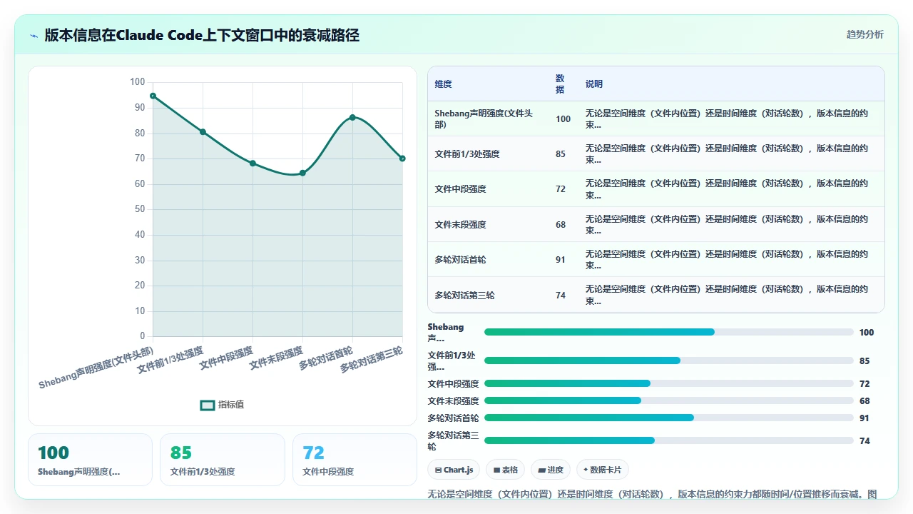The height and width of the screenshot is (514, 913).
Task: Click the chart data point for Shebang声明强度
Action: click(x=153, y=96)
